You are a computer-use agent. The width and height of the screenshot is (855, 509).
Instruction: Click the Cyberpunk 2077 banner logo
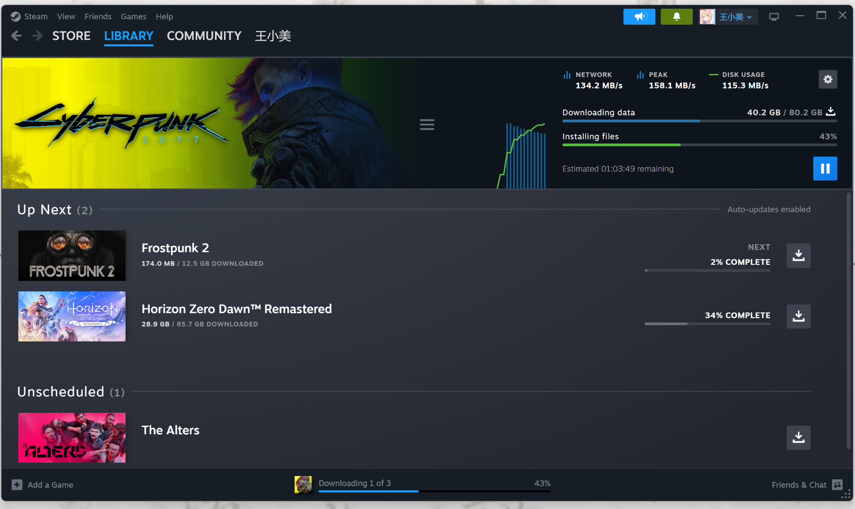click(121, 124)
